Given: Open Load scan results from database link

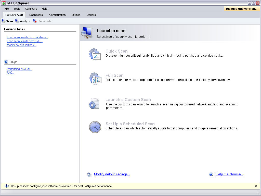Looking at the screenshot, I should click(x=28, y=37).
